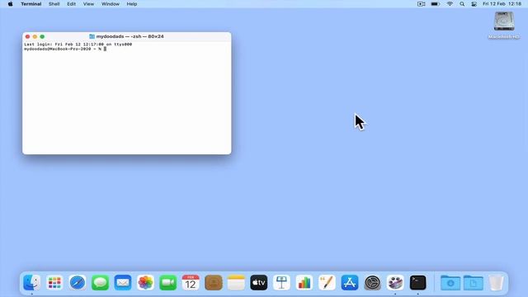Open Finder from the Dock

(x=31, y=282)
